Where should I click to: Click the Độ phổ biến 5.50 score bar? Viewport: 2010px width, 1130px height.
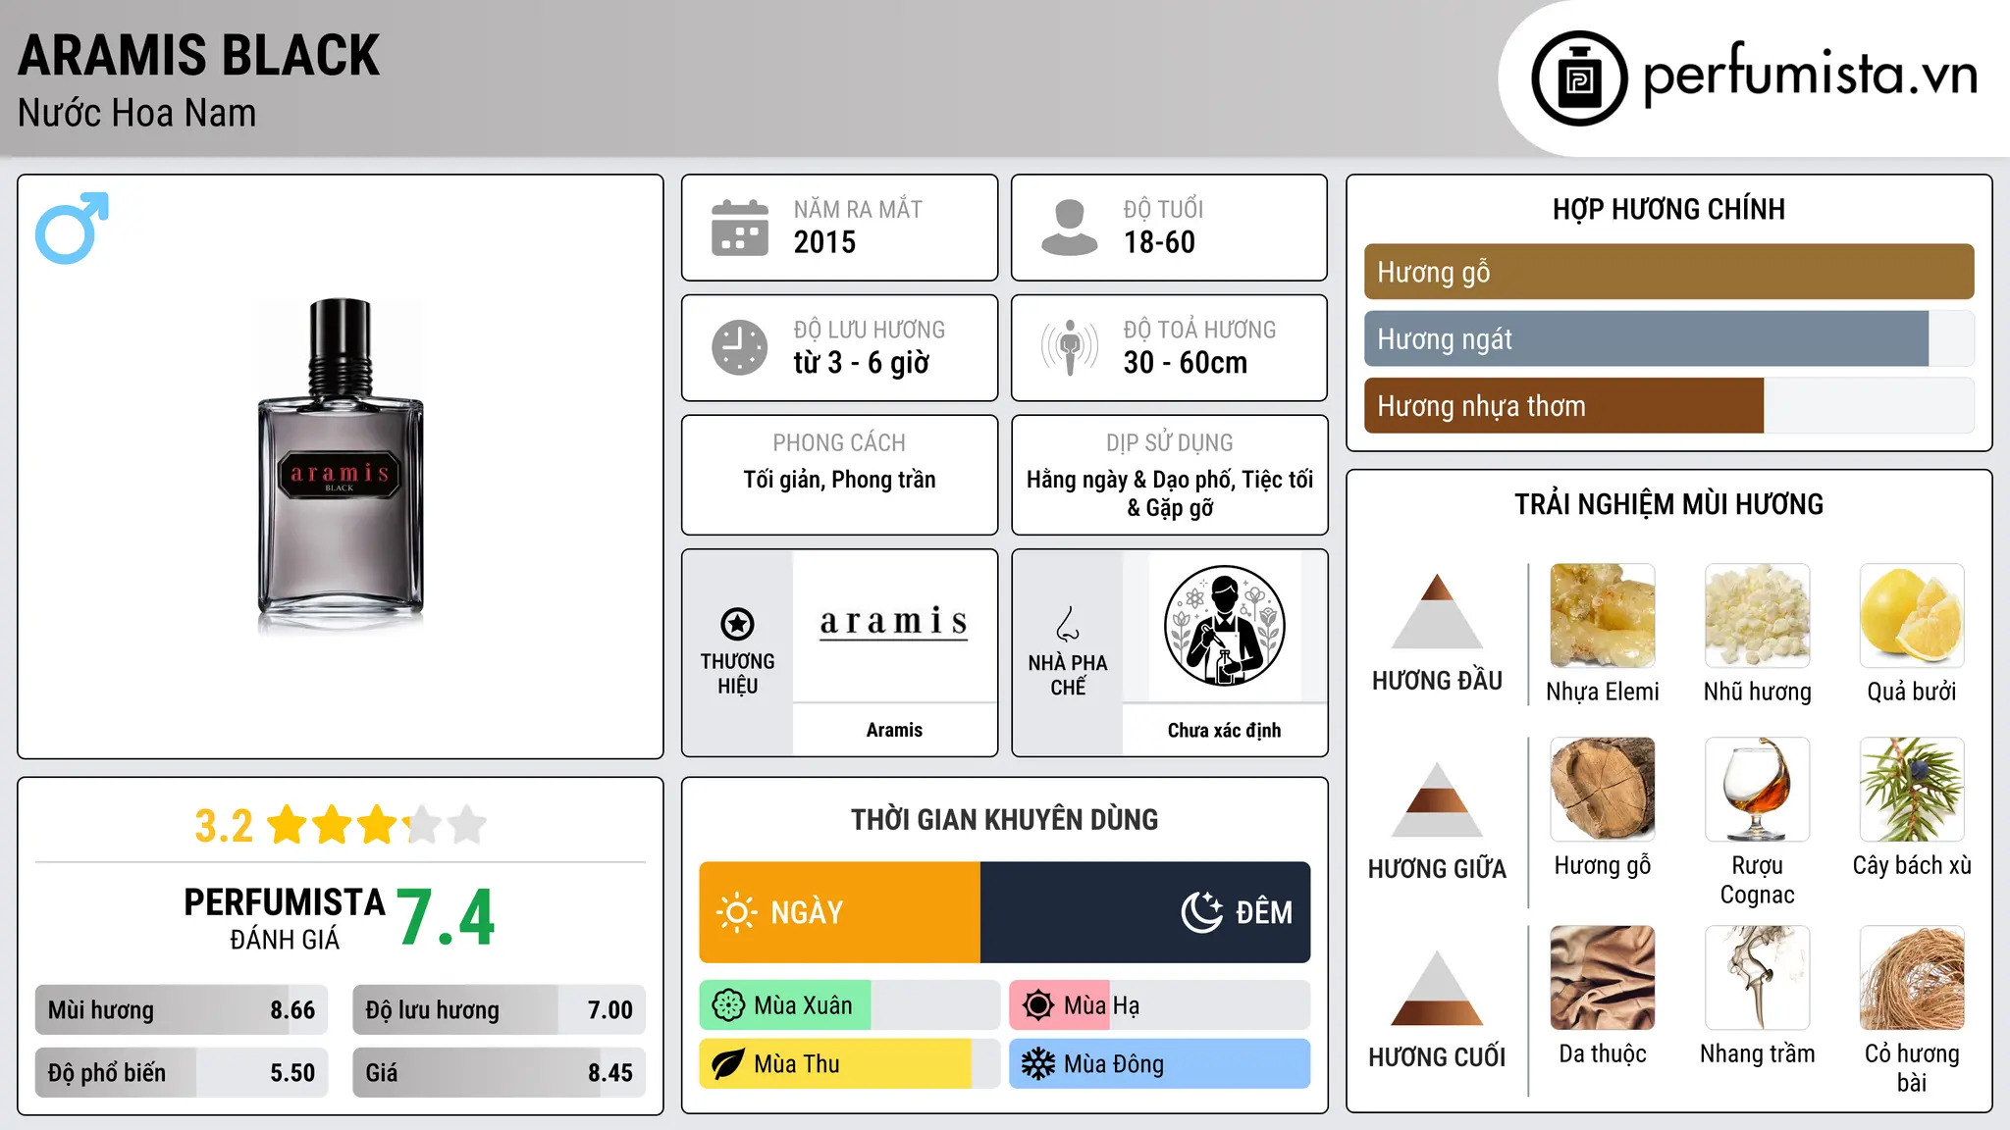point(182,1072)
